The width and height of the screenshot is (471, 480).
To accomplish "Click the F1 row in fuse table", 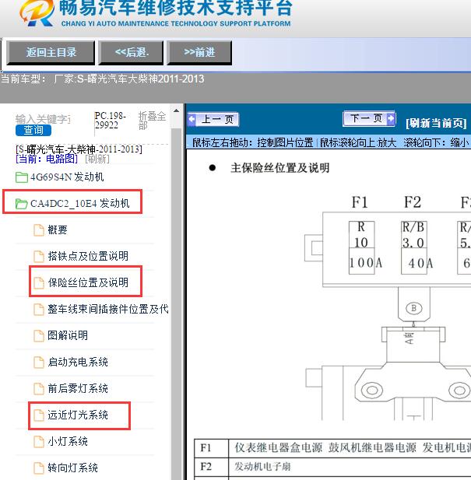I will pos(332,448).
